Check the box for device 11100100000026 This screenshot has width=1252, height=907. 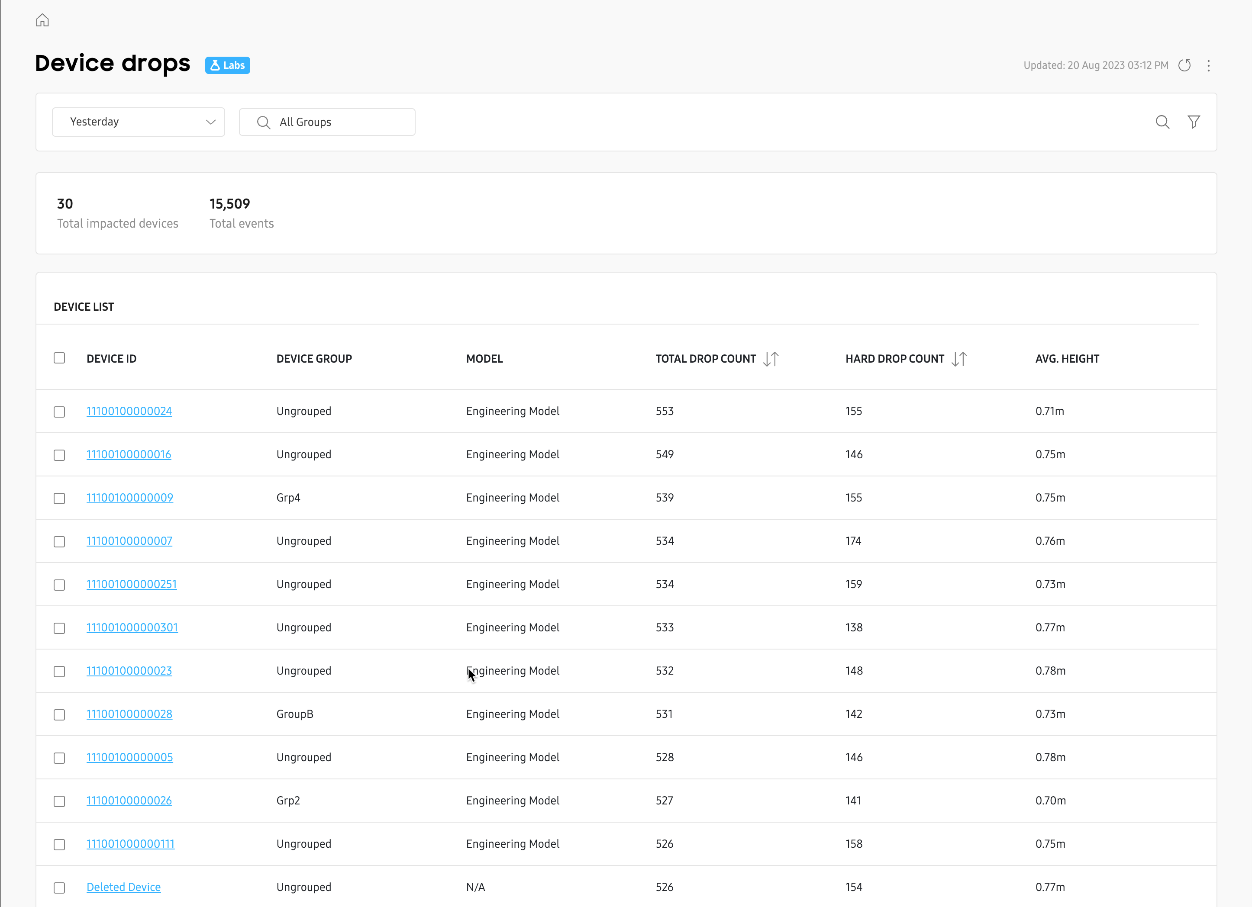[x=60, y=801]
